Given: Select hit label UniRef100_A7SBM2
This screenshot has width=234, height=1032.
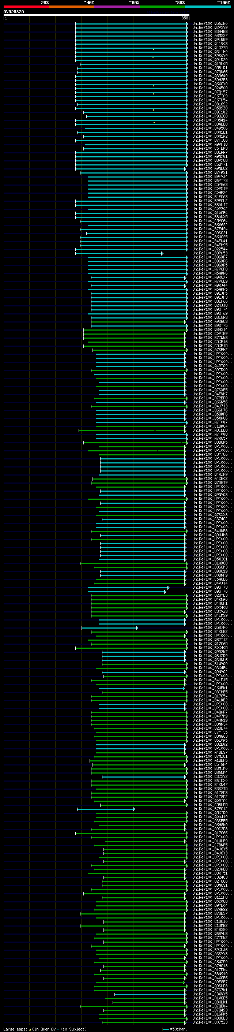Looking at the screenshot, I should pyautogui.click(x=210, y=350).
